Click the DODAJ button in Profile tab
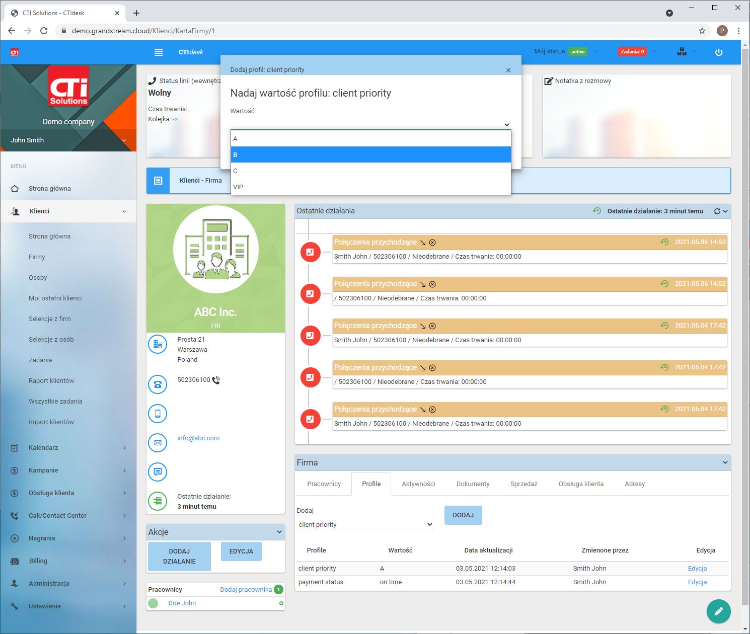 pyautogui.click(x=463, y=515)
